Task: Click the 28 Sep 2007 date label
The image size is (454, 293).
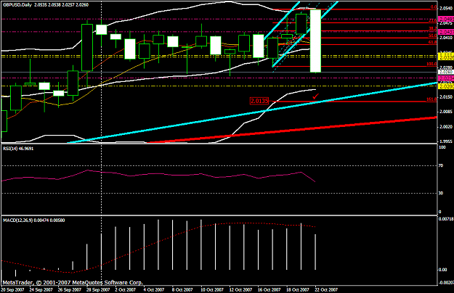Action: pos(98,289)
